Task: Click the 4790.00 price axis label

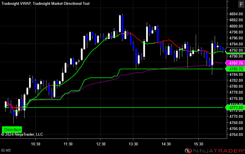Action: coord(236,56)
